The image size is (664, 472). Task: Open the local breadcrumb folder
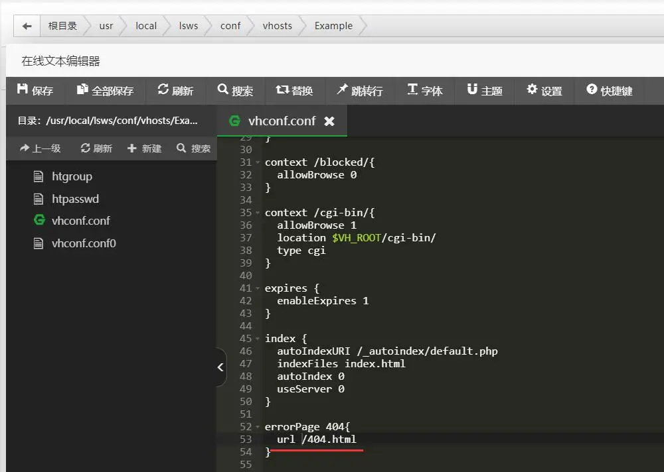(x=146, y=26)
